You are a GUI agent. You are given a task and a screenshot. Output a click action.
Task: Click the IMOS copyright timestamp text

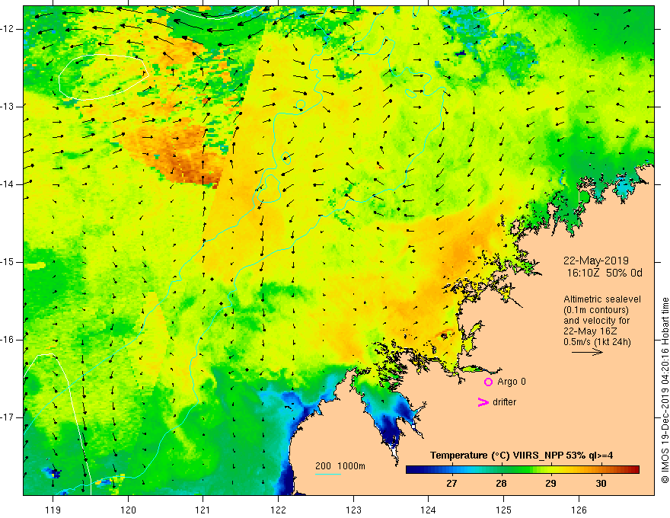tap(665, 390)
